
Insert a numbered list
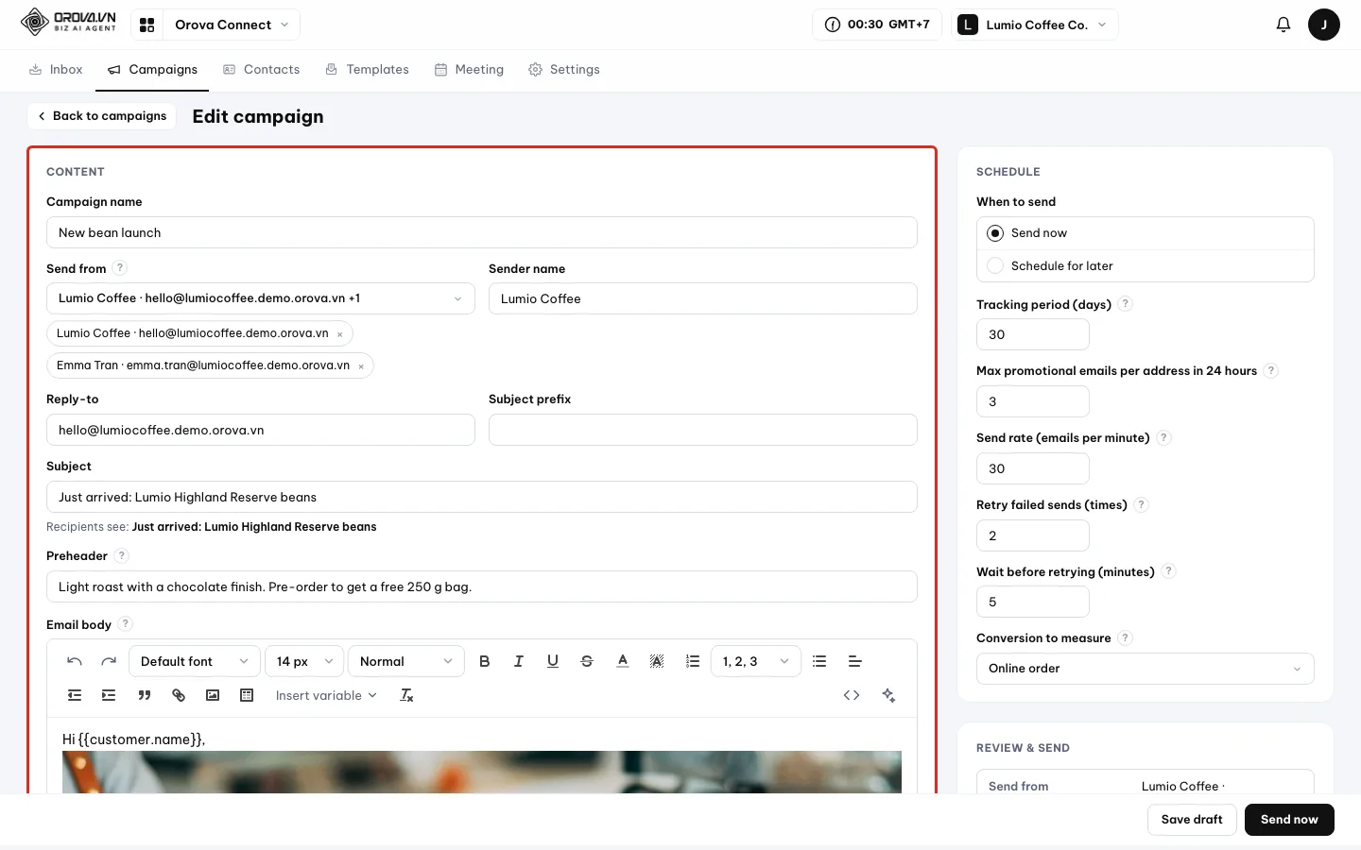coord(693,661)
